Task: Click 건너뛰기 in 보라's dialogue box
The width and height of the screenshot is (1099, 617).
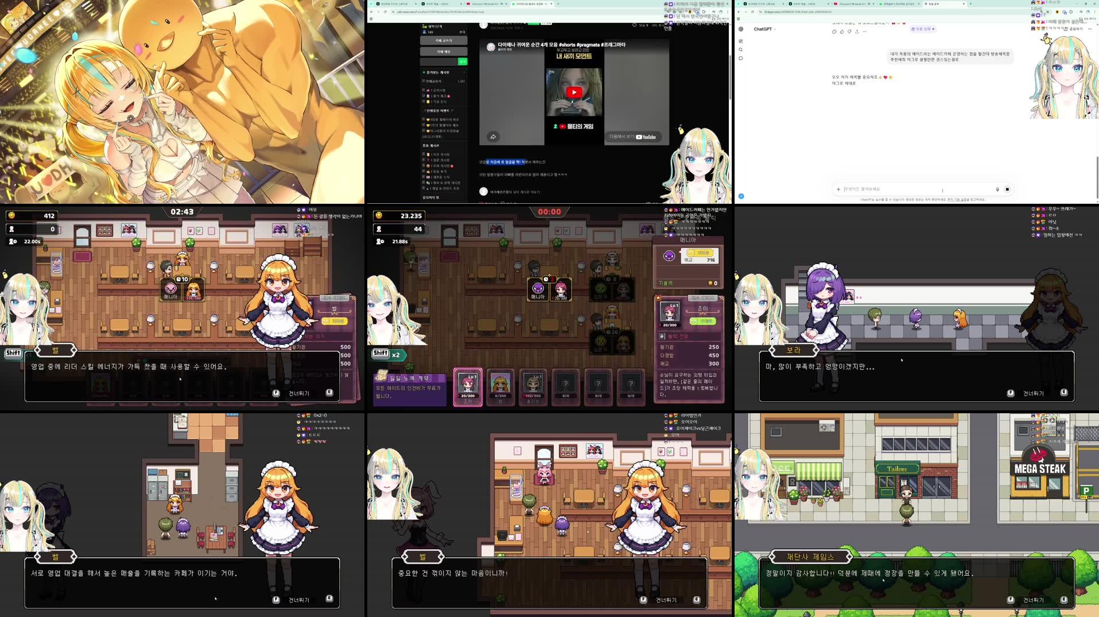Action: [1033, 393]
